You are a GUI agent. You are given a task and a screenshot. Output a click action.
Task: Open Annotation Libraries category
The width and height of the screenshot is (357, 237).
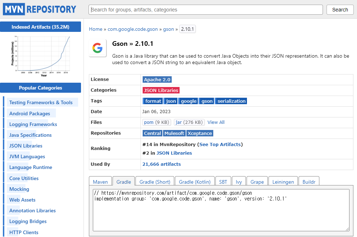[x=32, y=211]
